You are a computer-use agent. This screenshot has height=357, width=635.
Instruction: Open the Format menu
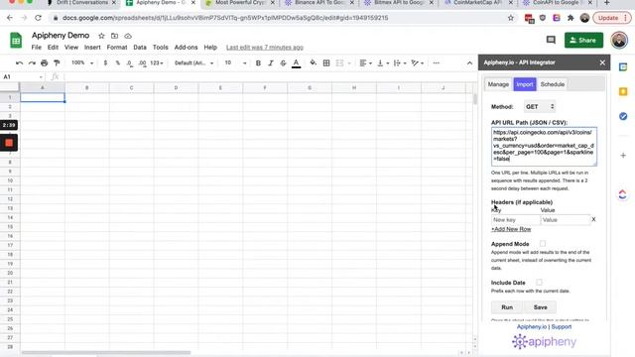pyautogui.click(x=117, y=48)
